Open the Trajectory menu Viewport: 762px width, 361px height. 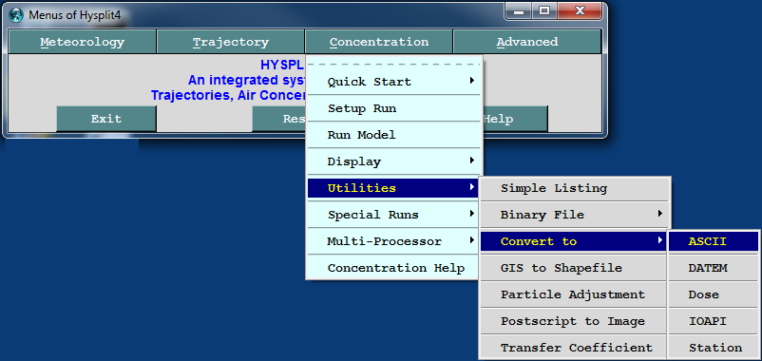click(231, 42)
